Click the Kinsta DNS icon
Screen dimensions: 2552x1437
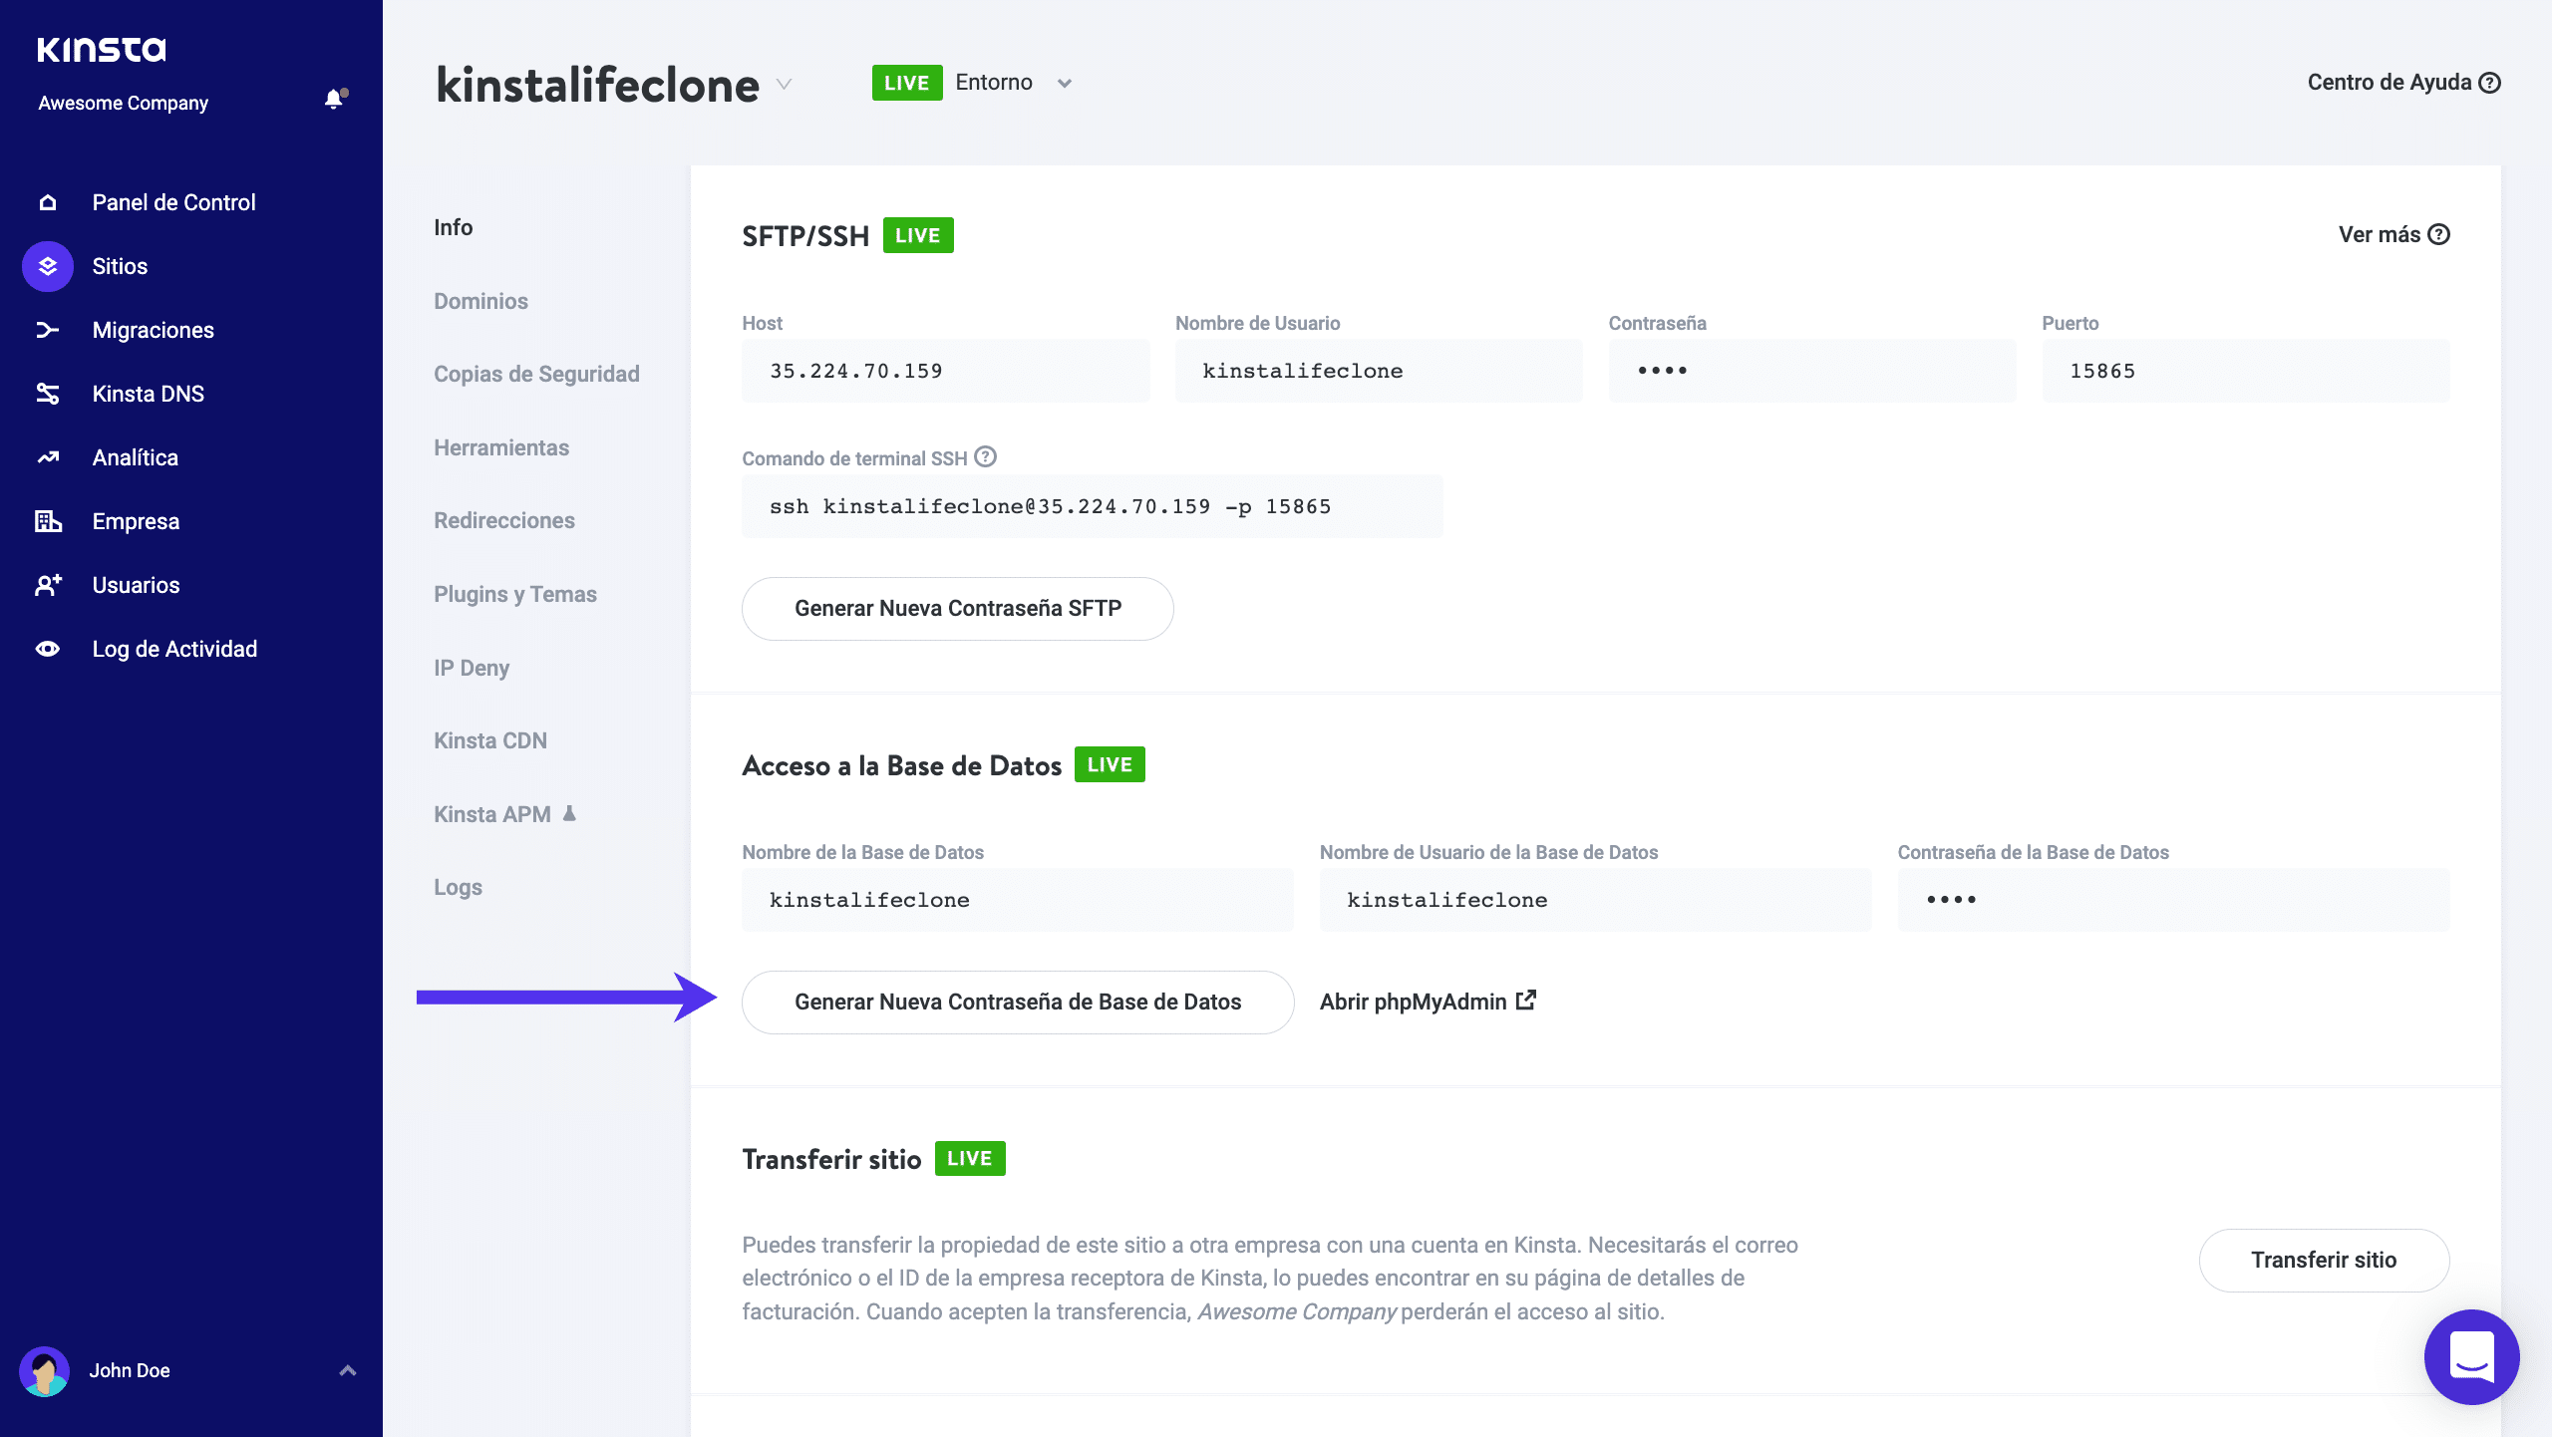[48, 394]
